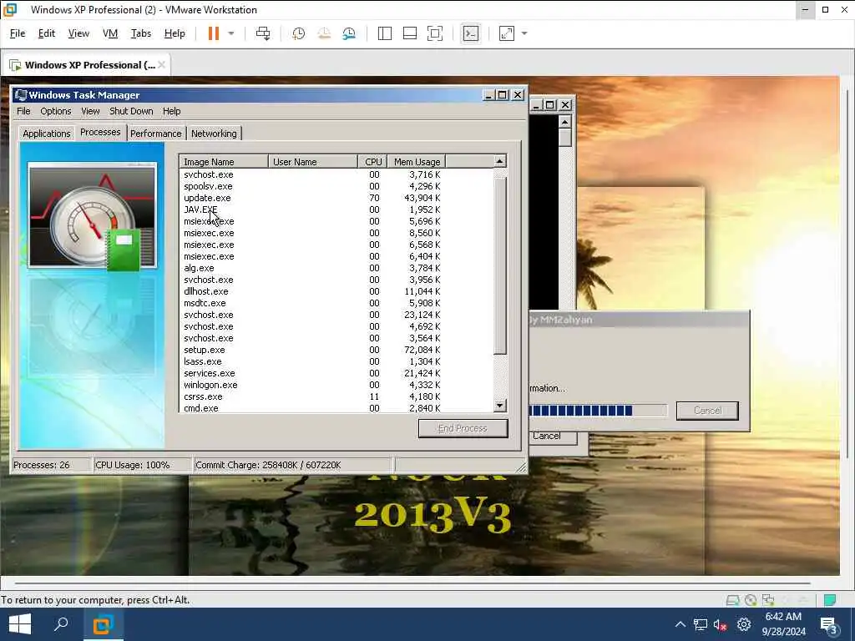Viewport: 855px width, 641px height.
Task: Open the VM menu
Action: 110,33
